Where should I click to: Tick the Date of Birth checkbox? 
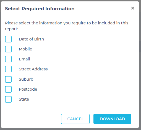(8, 39)
